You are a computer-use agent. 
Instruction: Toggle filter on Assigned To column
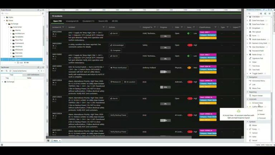[155, 27]
